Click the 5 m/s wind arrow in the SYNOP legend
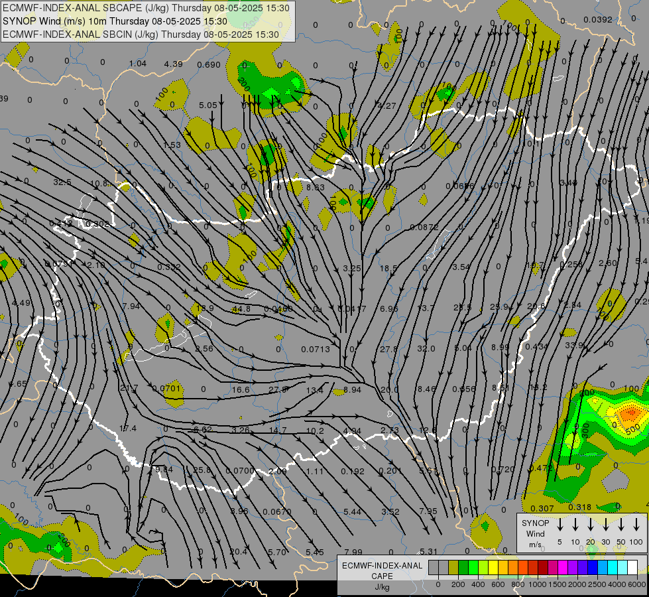This screenshot has width=649, height=597. pos(560,525)
